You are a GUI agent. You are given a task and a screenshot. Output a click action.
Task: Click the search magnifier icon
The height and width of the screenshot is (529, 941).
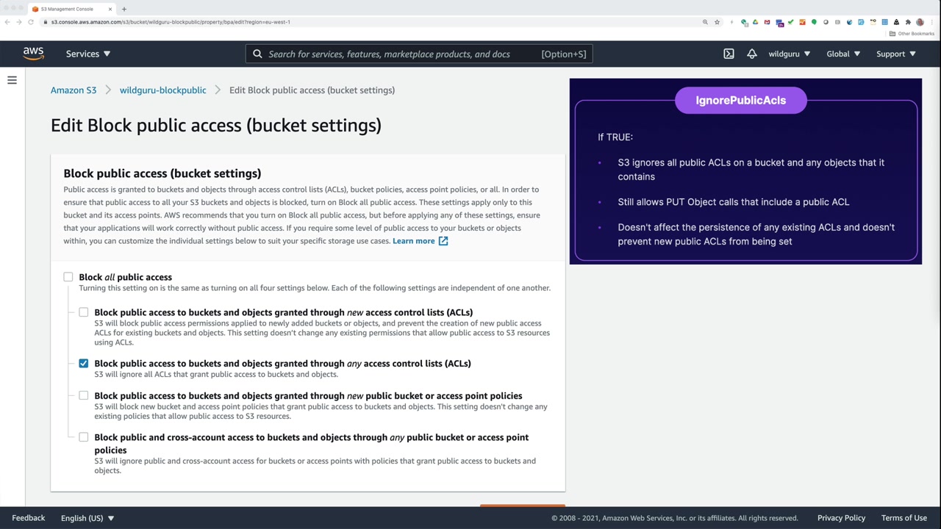click(x=257, y=54)
